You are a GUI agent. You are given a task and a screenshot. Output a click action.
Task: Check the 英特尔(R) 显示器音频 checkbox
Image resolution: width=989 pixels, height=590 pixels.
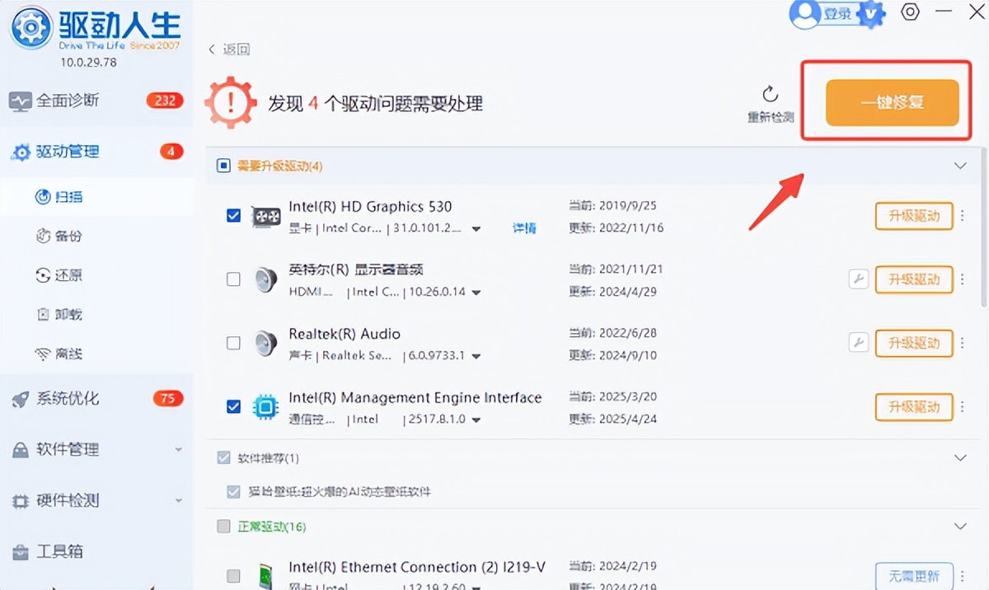click(x=233, y=279)
